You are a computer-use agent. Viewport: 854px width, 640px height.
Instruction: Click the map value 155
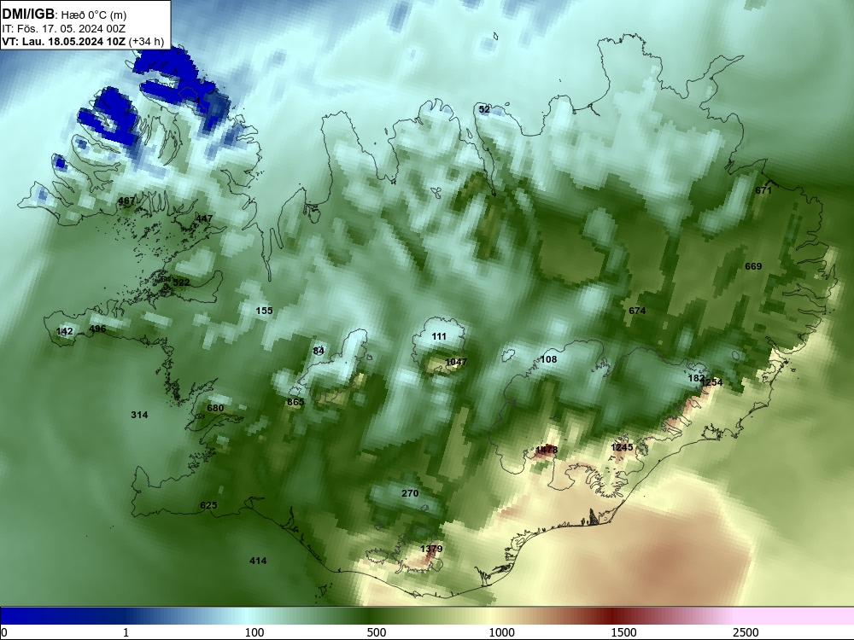[x=264, y=311]
